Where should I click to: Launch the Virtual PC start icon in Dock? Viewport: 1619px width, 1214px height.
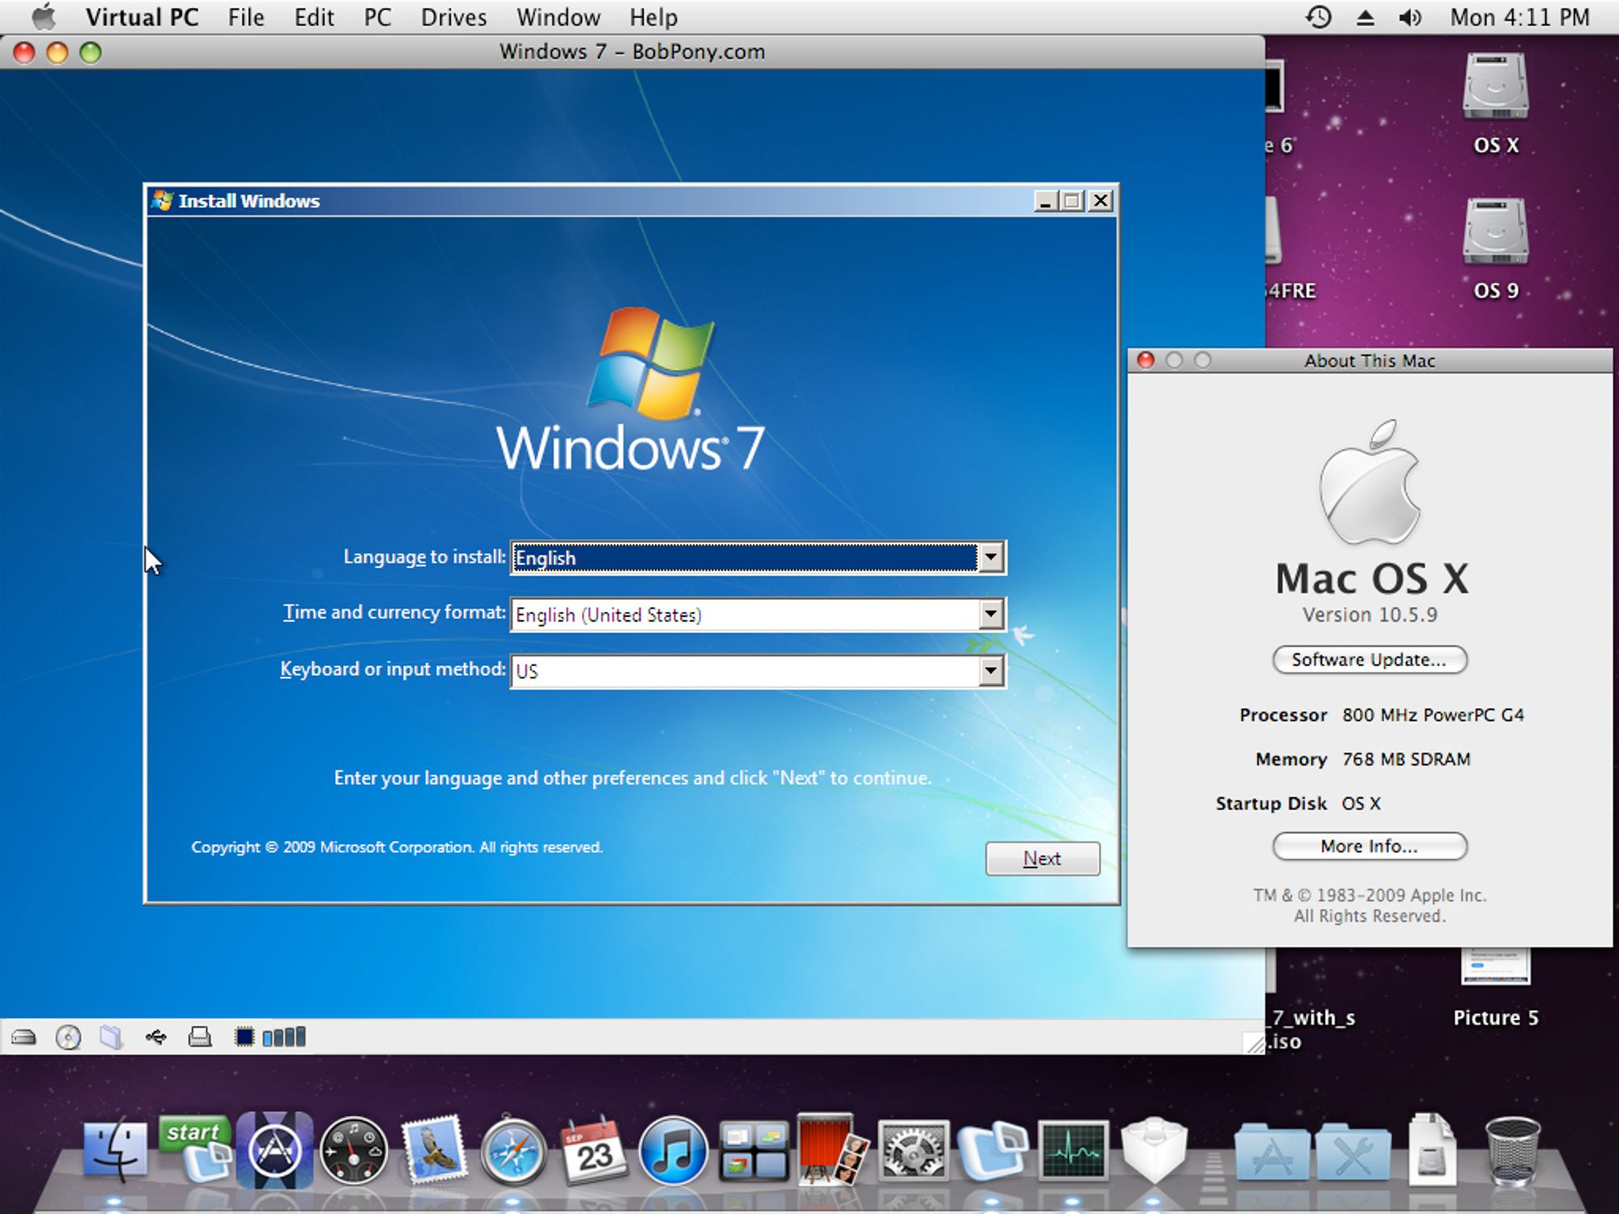(x=195, y=1151)
